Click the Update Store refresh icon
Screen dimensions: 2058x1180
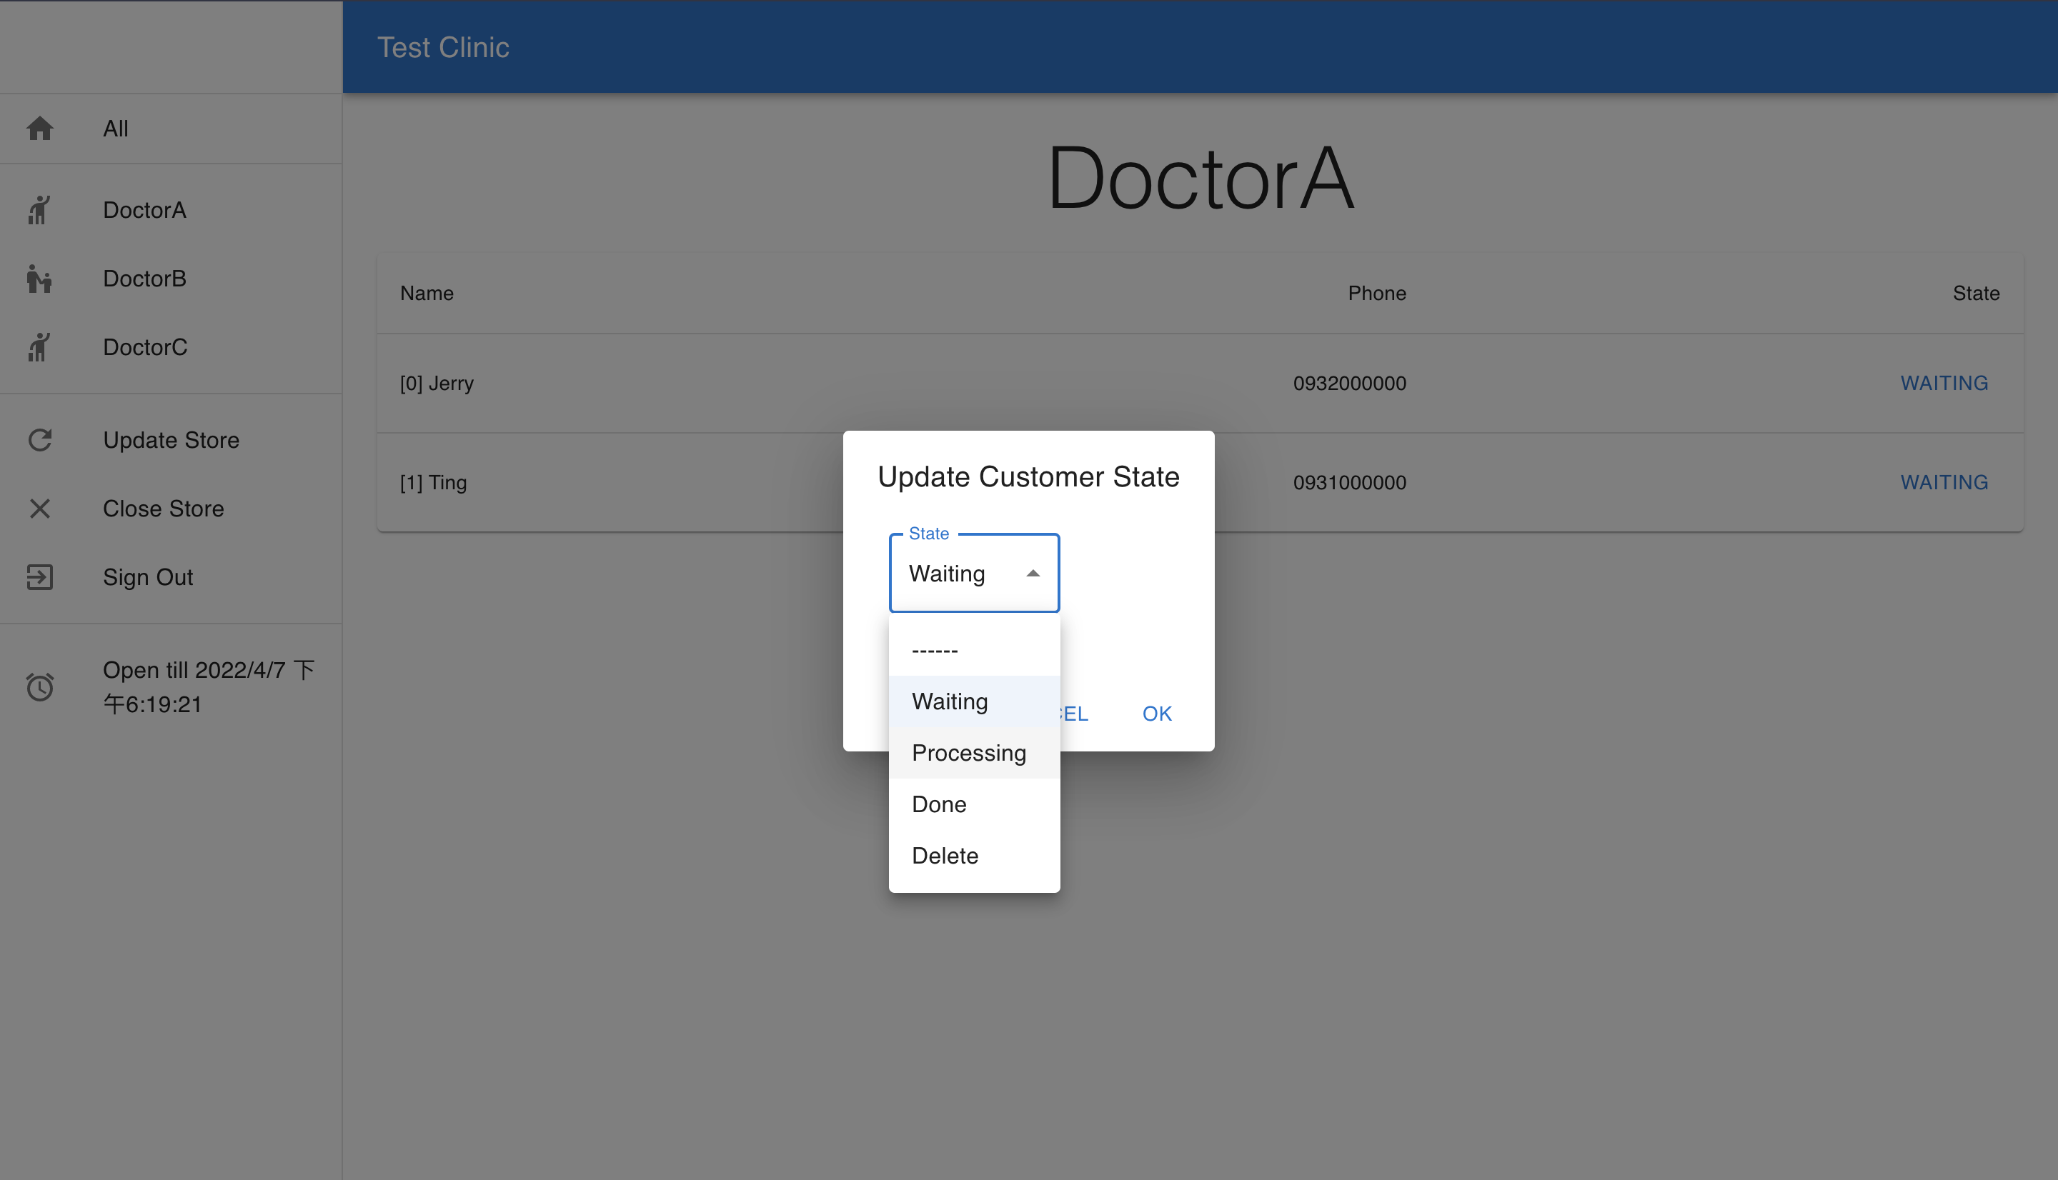click(40, 440)
